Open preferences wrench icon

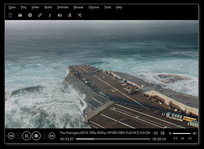[79, 15]
